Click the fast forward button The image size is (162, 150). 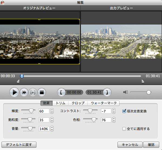tap(24, 92)
